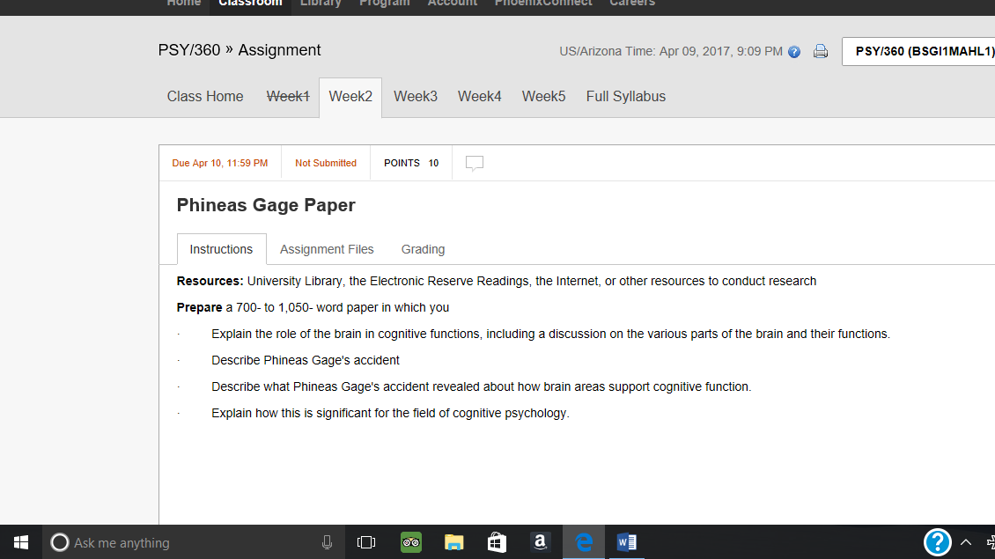This screenshot has height=559, width=995.
Task: Open the Grading tab
Action: point(423,249)
